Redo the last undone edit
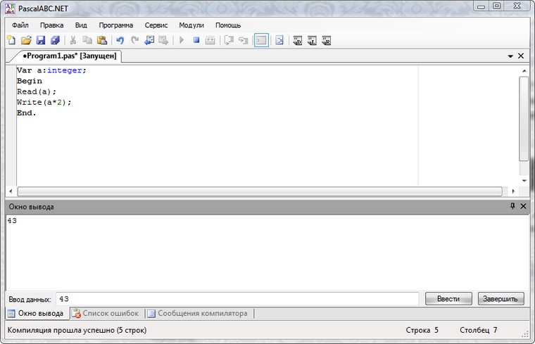The width and height of the screenshot is (535, 344). click(x=134, y=40)
